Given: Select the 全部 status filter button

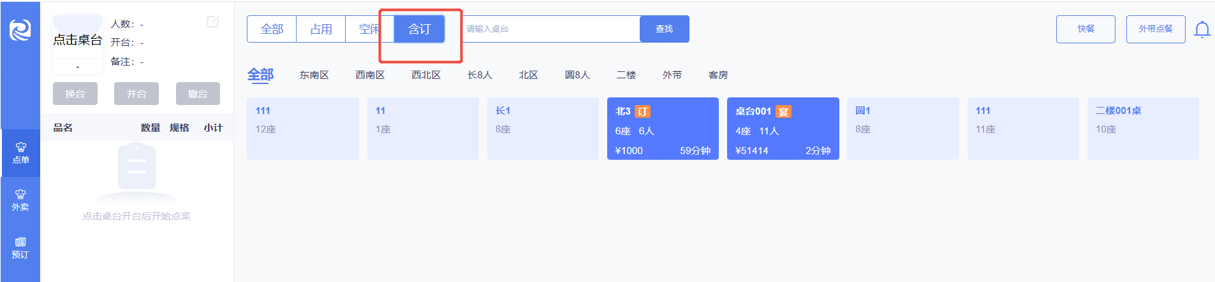Looking at the screenshot, I should click(272, 29).
